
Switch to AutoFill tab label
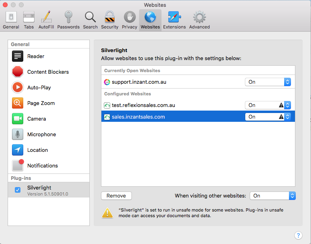(x=46, y=27)
